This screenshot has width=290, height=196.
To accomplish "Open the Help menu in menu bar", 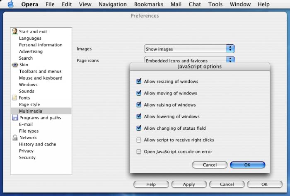I will point(263,4).
